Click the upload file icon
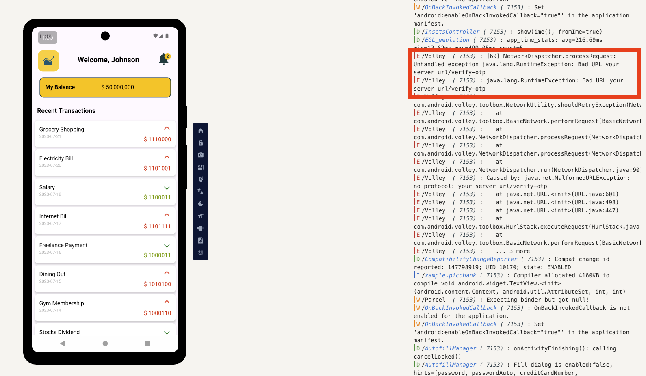Screen dimensions: 646x376 201,240
